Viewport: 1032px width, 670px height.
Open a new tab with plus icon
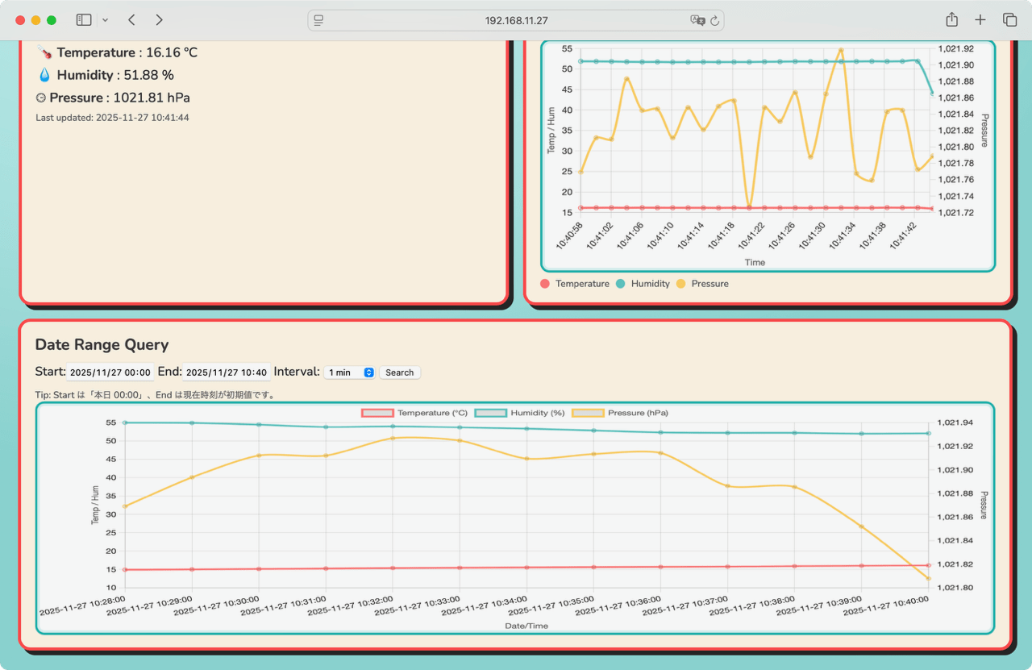point(980,20)
